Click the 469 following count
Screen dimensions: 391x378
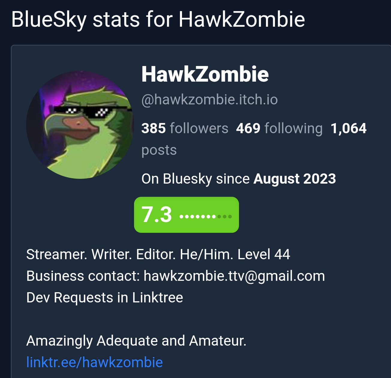[x=279, y=128]
